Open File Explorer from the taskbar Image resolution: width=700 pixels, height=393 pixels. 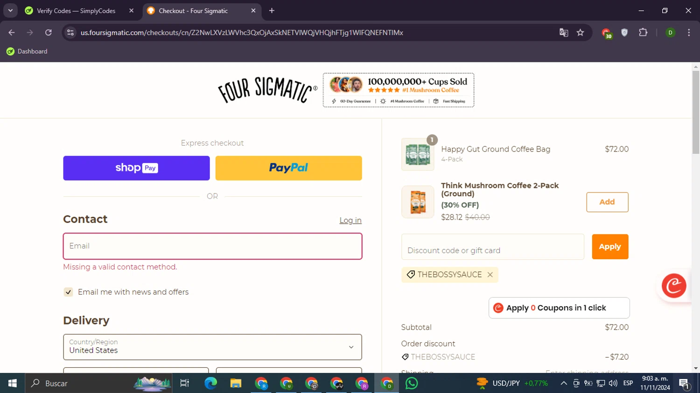pyautogui.click(x=236, y=383)
